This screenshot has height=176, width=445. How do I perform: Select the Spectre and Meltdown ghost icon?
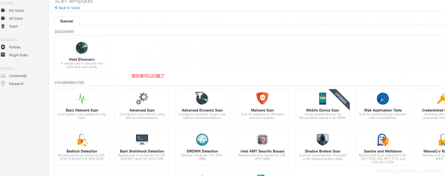383,139
